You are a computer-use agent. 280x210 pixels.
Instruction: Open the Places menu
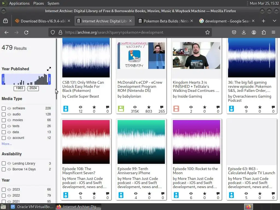pos(38,3)
